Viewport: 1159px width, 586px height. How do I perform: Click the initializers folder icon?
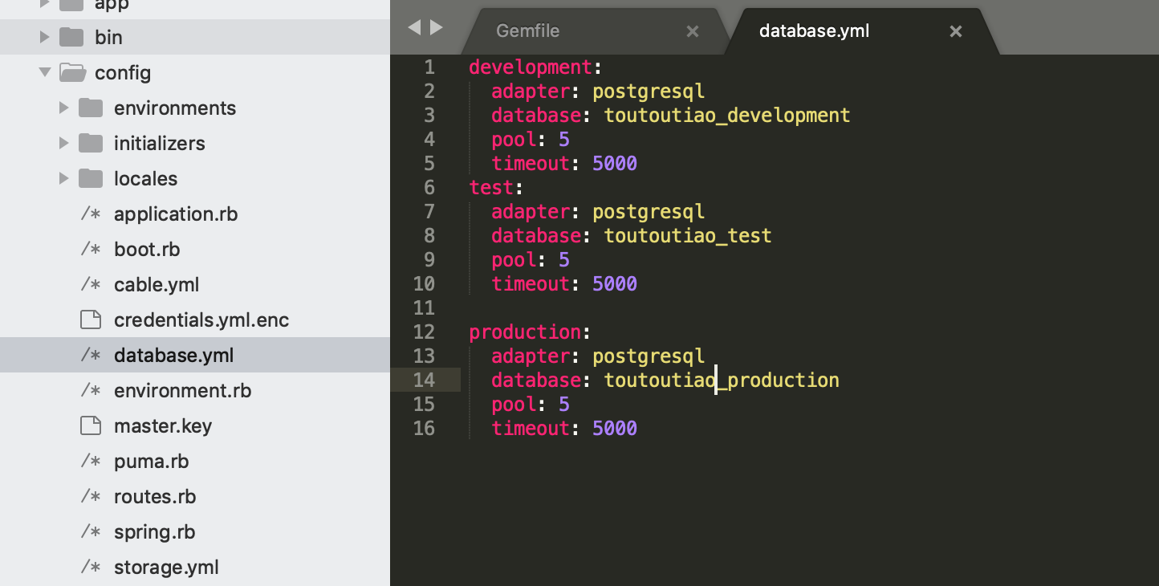tap(91, 143)
